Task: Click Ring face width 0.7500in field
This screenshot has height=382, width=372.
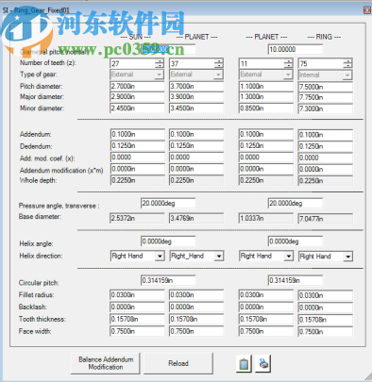Action: [x=326, y=332]
